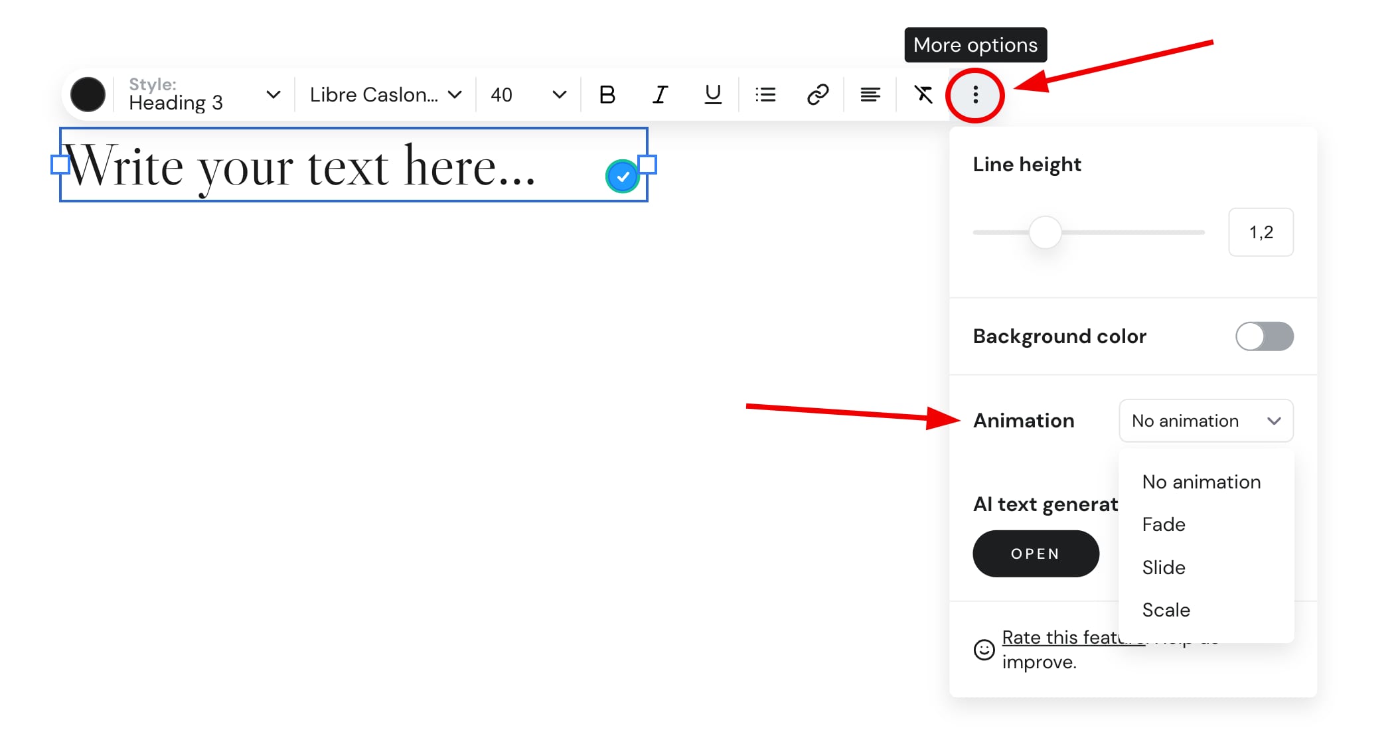The height and width of the screenshot is (730, 1398).
Task: Create a bulleted list
Action: coord(765,94)
